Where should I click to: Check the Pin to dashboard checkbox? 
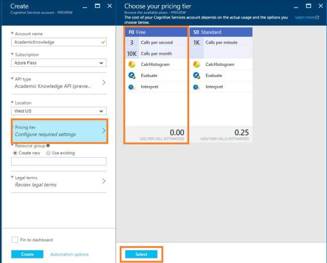coord(15,240)
